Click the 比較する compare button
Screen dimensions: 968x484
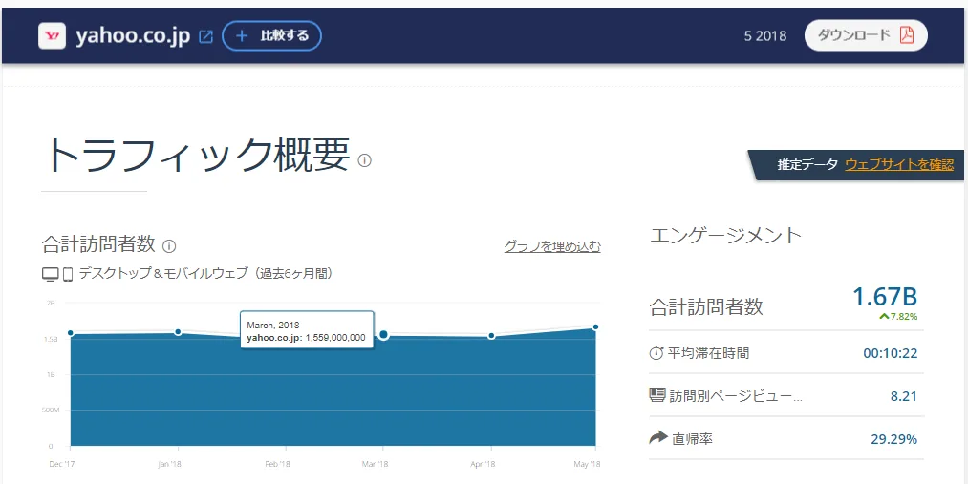click(x=271, y=35)
